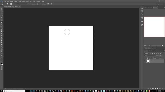Open the Brush Preset picker

point(7,4)
